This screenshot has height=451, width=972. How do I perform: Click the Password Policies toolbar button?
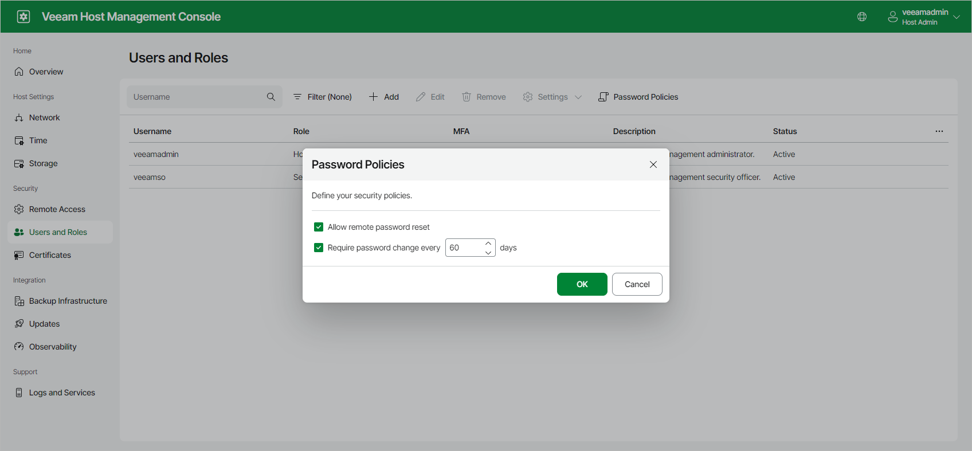coord(638,97)
